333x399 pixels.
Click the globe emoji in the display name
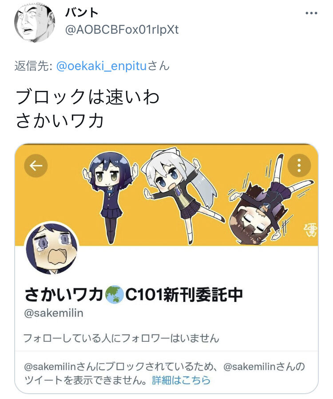(114, 294)
